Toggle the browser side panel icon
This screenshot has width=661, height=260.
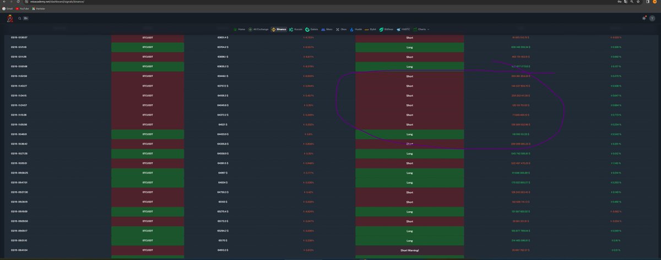(647, 2)
